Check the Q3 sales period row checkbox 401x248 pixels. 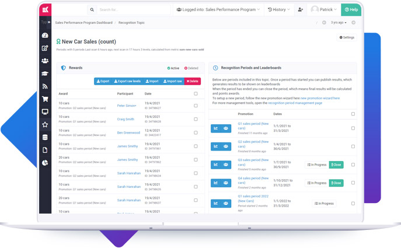353,165
